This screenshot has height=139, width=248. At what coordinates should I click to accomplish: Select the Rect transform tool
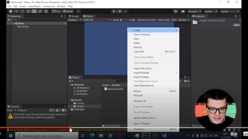coord(34,11)
